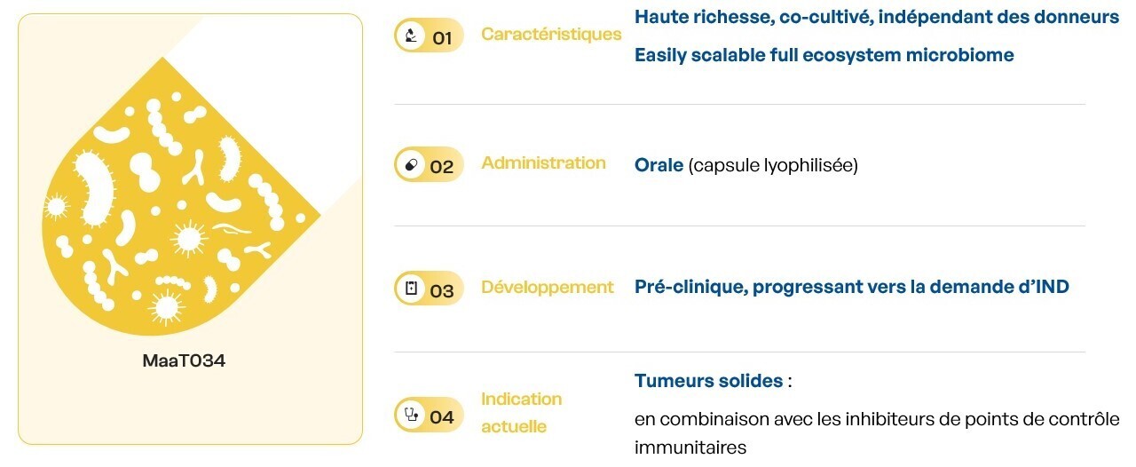Click 'Easily scalable full ecosystem microbiome' text

coord(824,55)
